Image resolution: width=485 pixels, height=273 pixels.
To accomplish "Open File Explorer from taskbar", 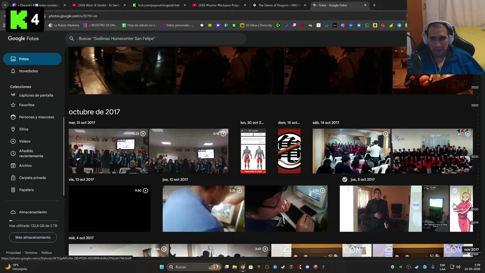I will pos(235,267).
